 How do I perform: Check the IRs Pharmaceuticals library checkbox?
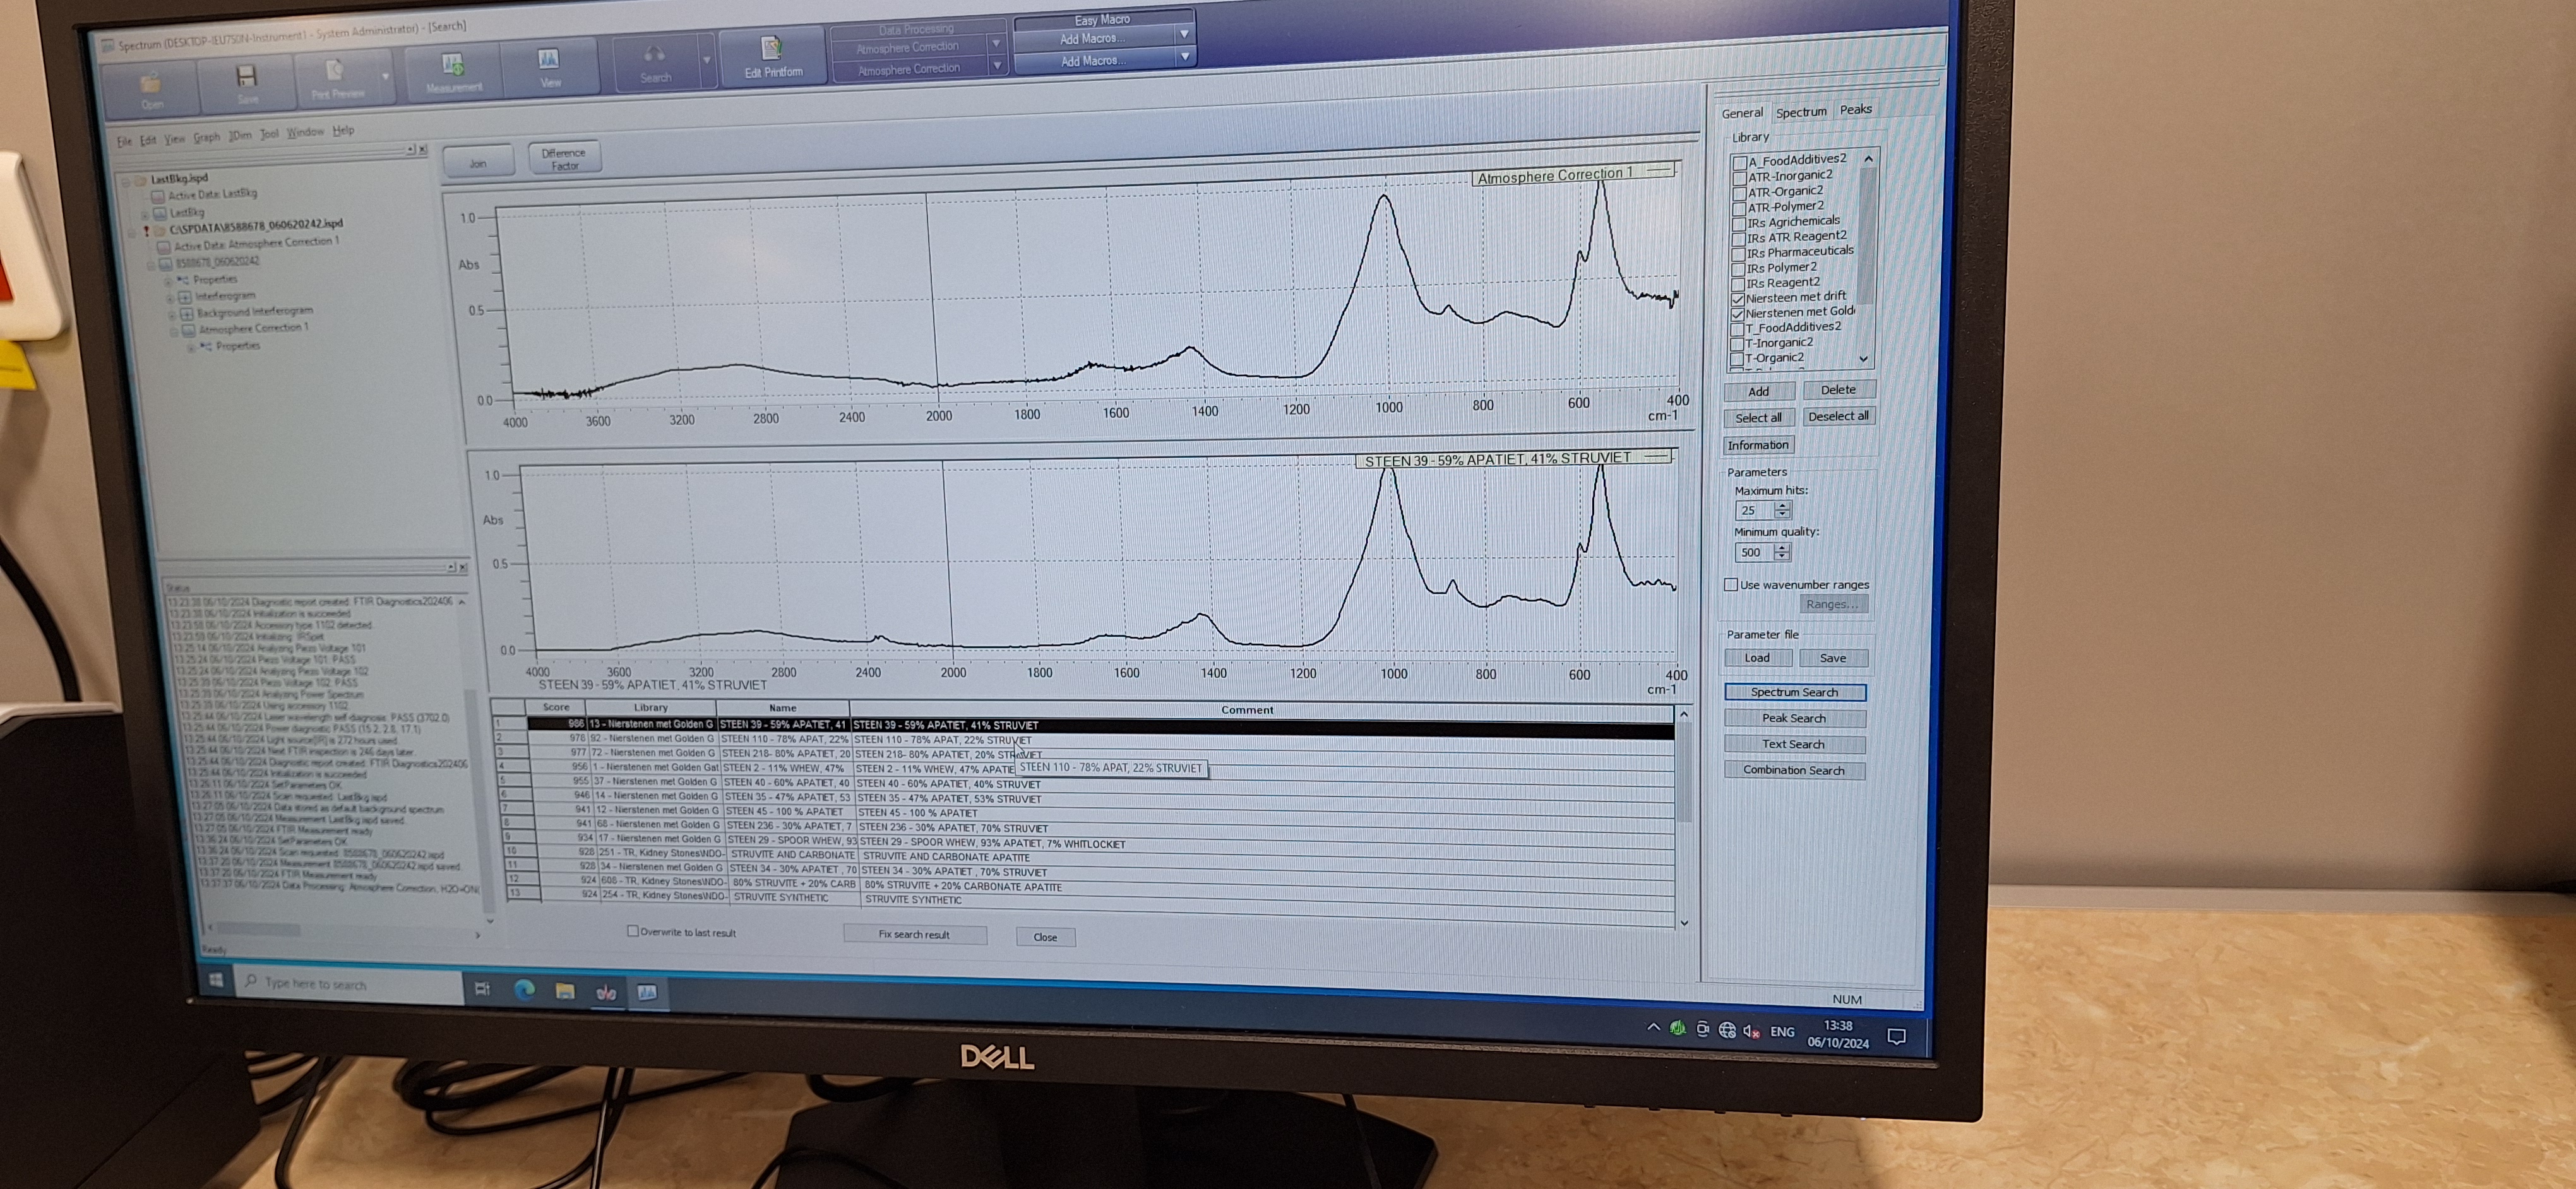pyautogui.click(x=1739, y=254)
